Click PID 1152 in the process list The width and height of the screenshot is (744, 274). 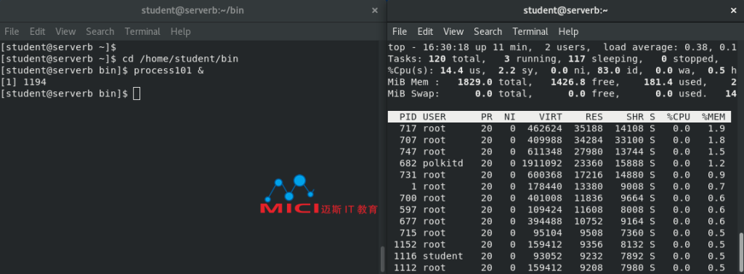pyautogui.click(x=405, y=245)
